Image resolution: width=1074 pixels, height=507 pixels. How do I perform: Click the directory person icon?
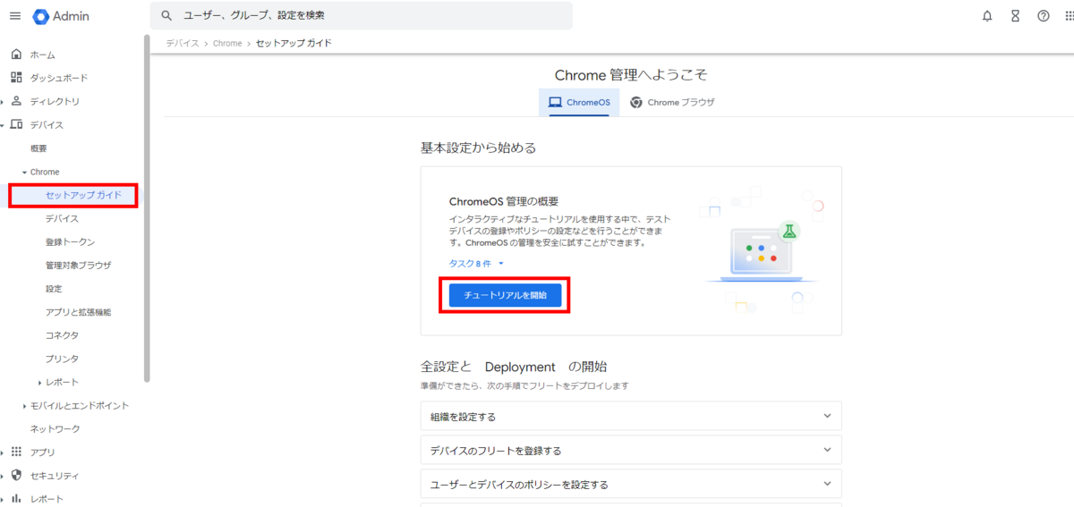tap(16, 101)
